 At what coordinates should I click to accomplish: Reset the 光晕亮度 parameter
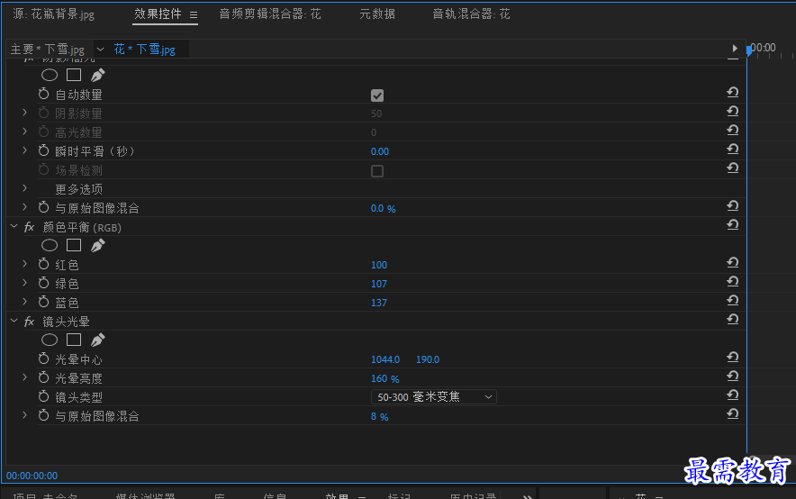pos(732,376)
